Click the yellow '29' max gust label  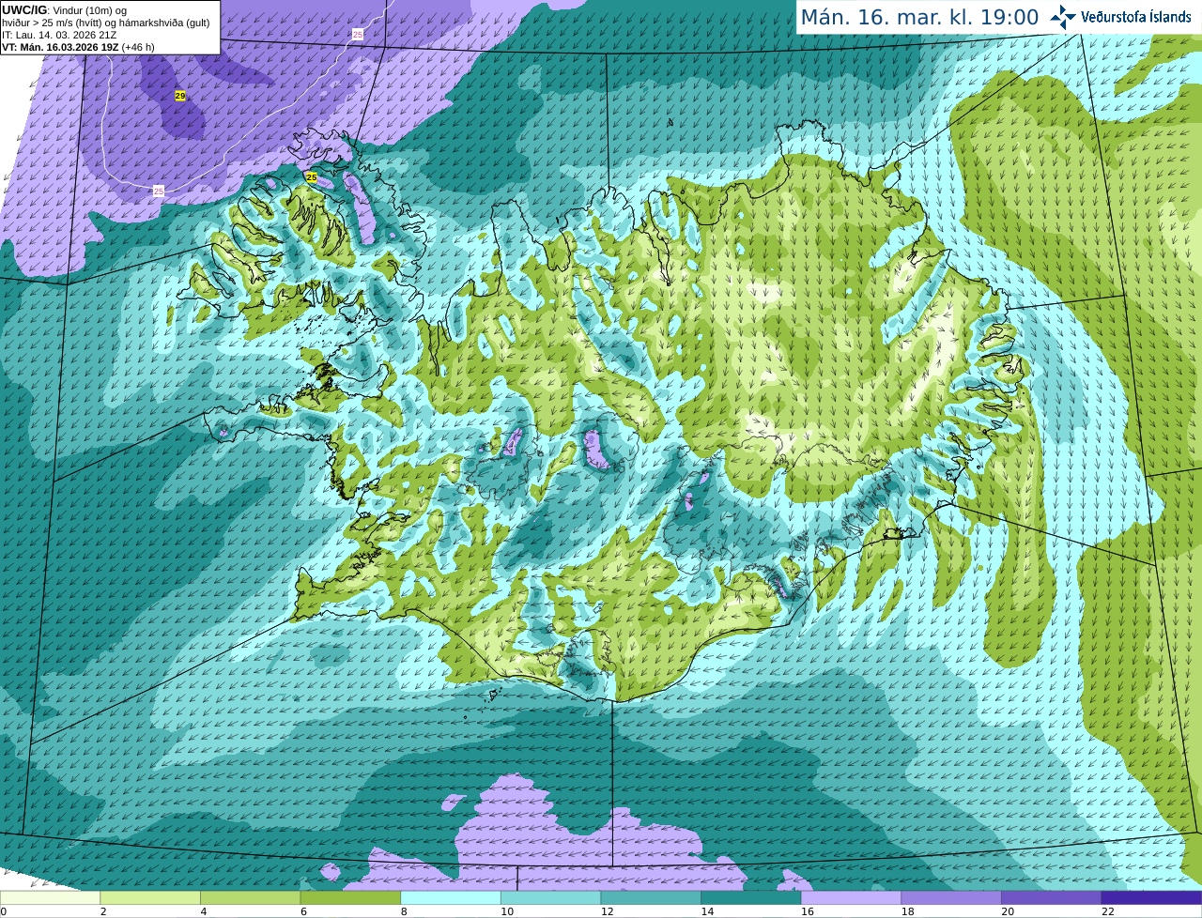pyautogui.click(x=180, y=96)
